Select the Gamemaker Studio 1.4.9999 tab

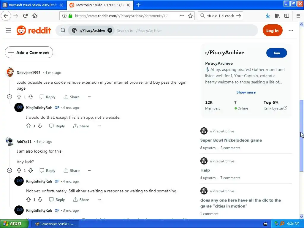tap(100, 5)
